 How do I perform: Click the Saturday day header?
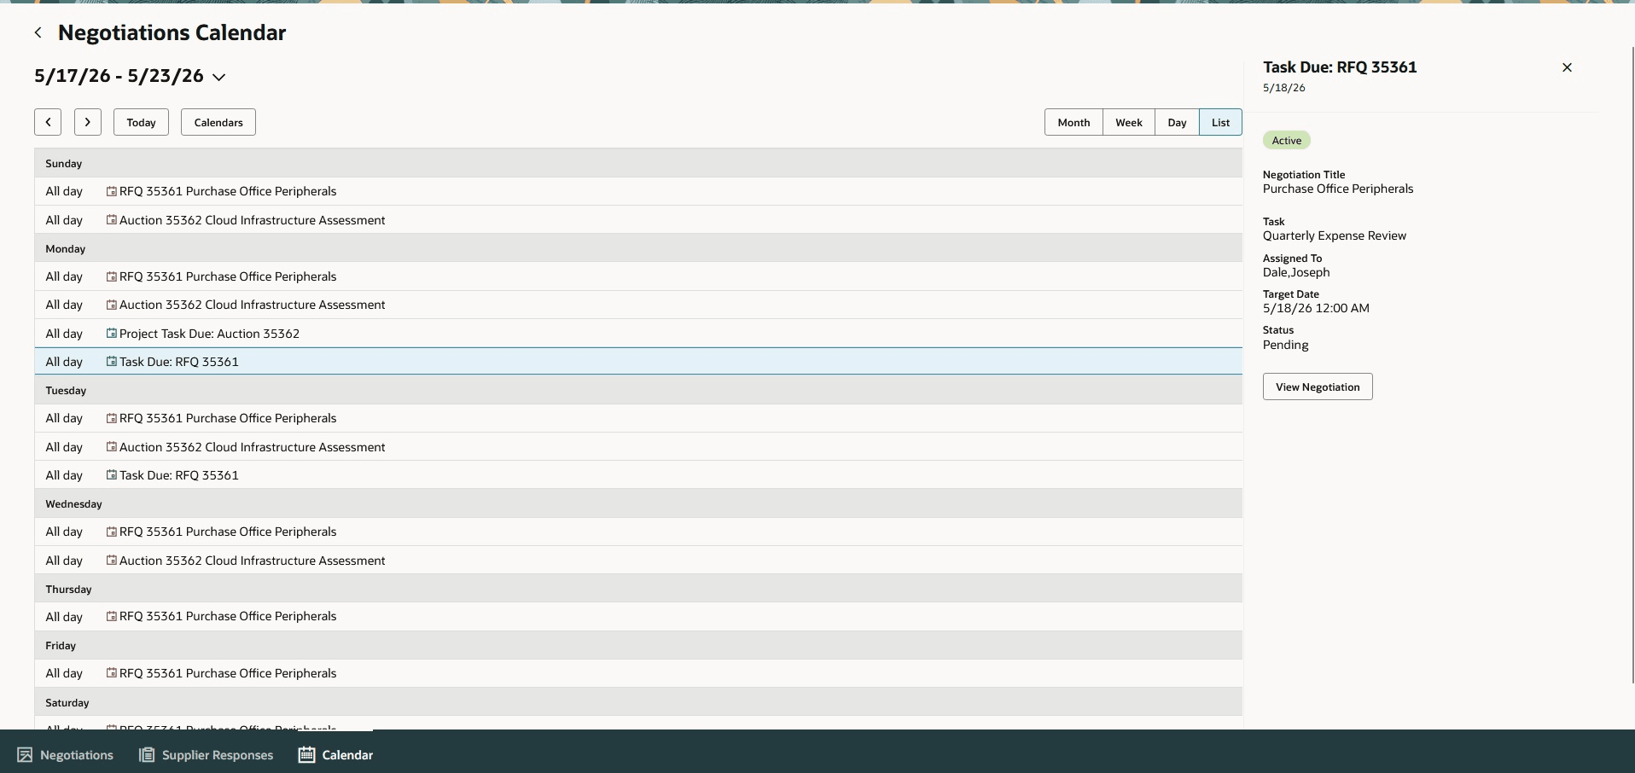(638, 702)
